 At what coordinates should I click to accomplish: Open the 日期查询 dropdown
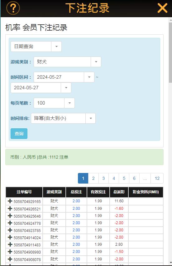pos(36,47)
